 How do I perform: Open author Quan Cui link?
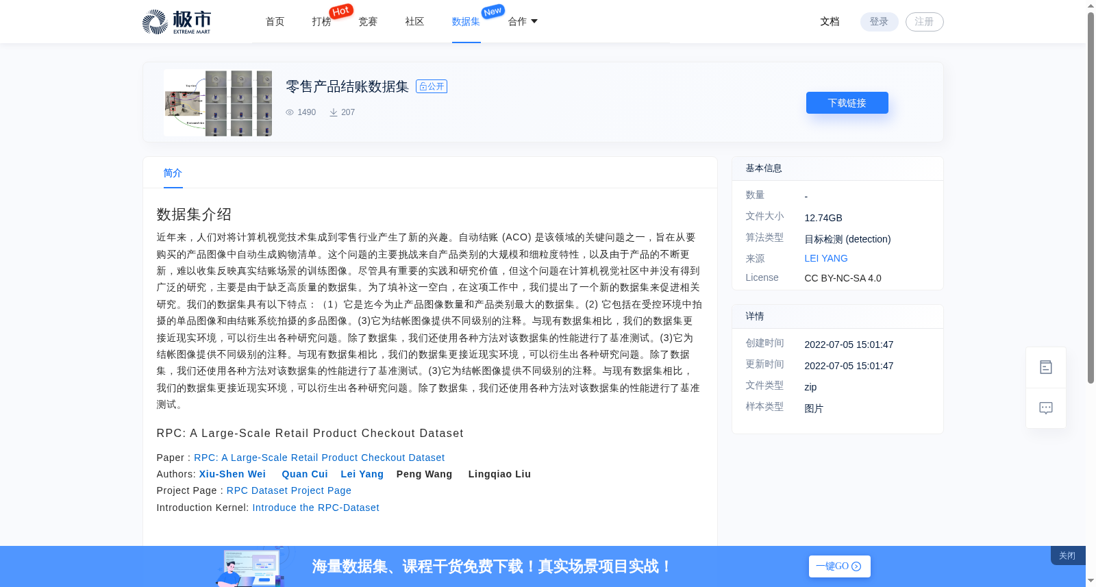point(305,474)
